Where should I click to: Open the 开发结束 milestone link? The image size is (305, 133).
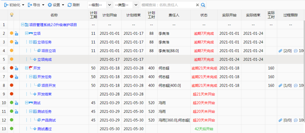tap(45, 94)
